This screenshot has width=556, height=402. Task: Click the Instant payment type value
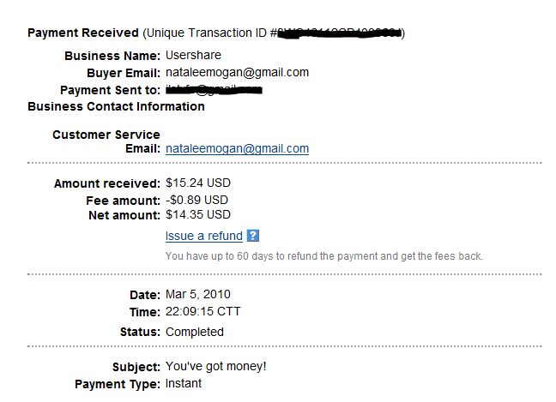pos(184,383)
